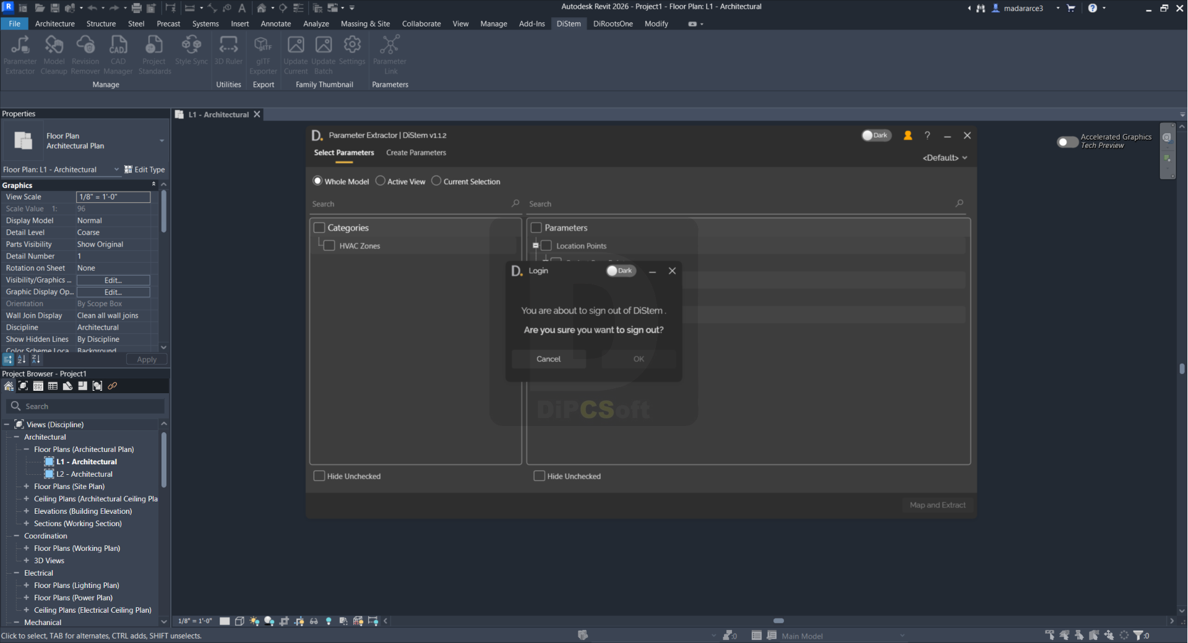The image size is (1188, 643).
Task: Select the Whole Model radio option
Action: coord(317,181)
